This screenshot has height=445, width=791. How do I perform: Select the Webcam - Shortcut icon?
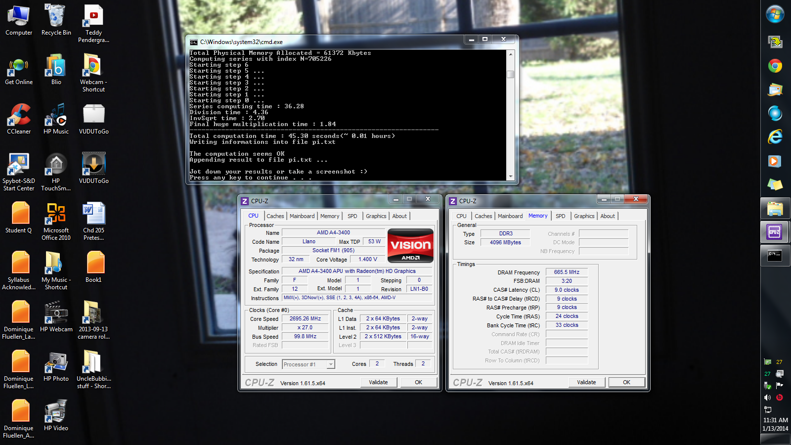point(93,73)
